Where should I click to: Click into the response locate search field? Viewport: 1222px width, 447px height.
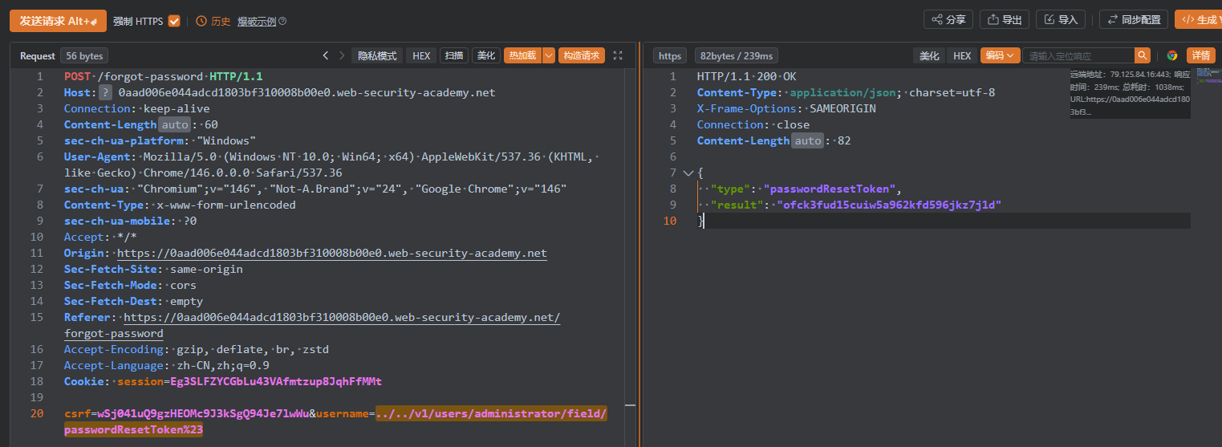1078,55
